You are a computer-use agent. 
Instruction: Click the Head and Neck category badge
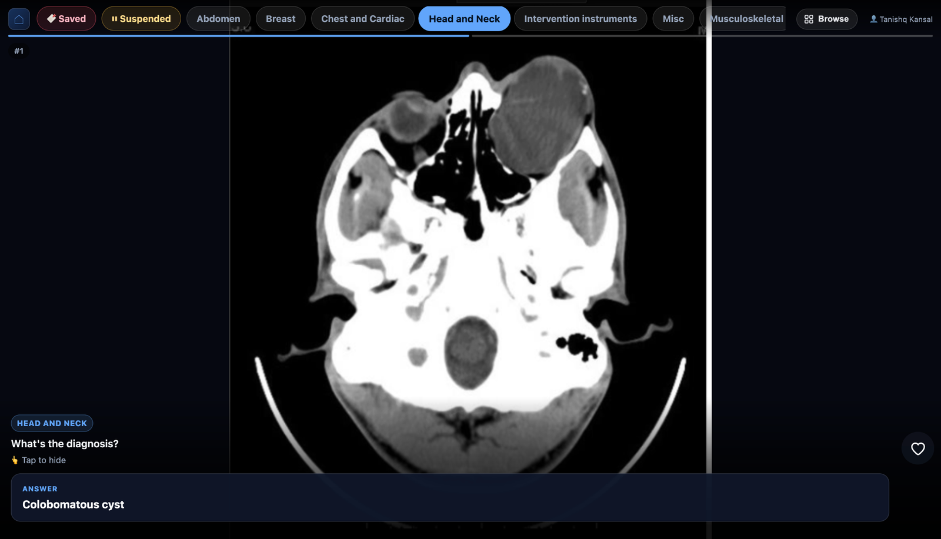tap(52, 423)
